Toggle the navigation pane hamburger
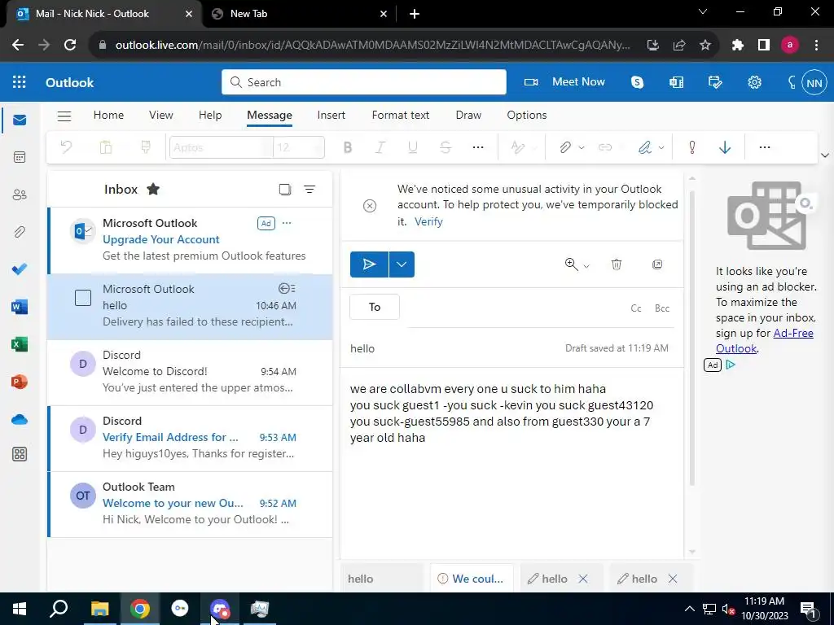 (x=64, y=116)
